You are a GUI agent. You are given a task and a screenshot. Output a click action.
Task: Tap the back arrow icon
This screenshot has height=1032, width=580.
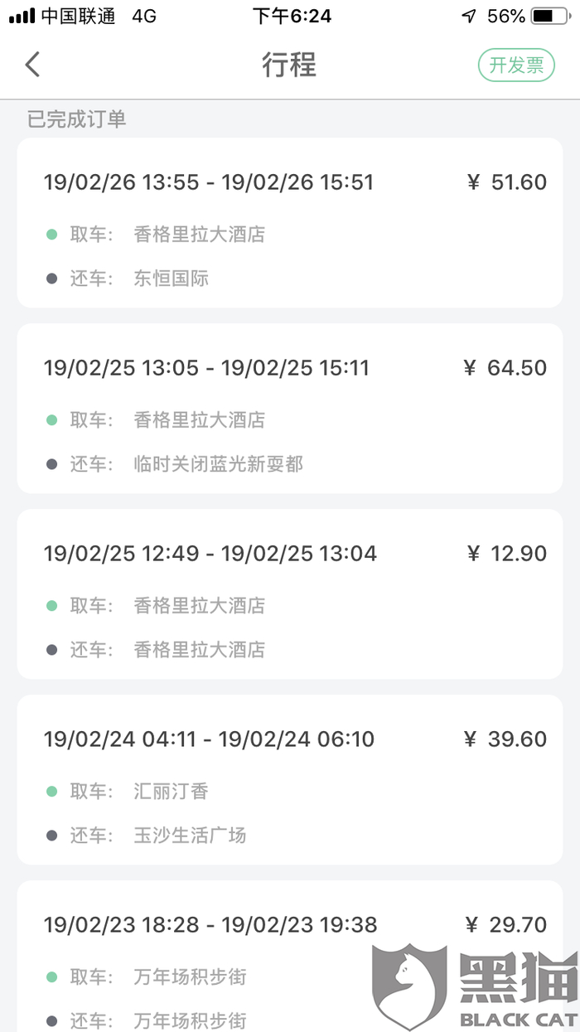tap(32, 65)
